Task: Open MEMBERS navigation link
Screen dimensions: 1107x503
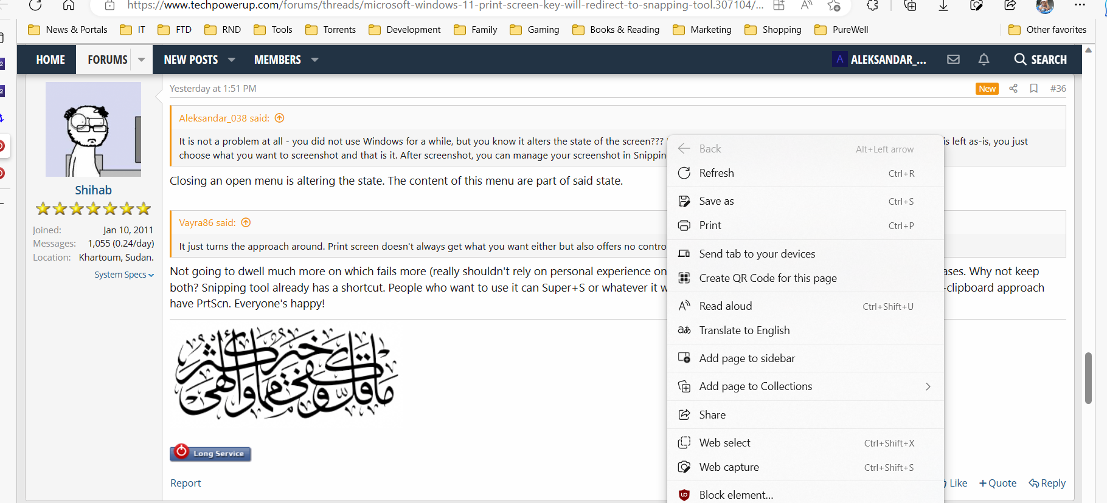Action: [x=277, y=60]
